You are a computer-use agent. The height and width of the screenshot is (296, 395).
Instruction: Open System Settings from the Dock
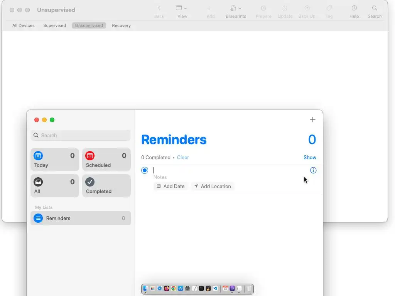[187, 288]
